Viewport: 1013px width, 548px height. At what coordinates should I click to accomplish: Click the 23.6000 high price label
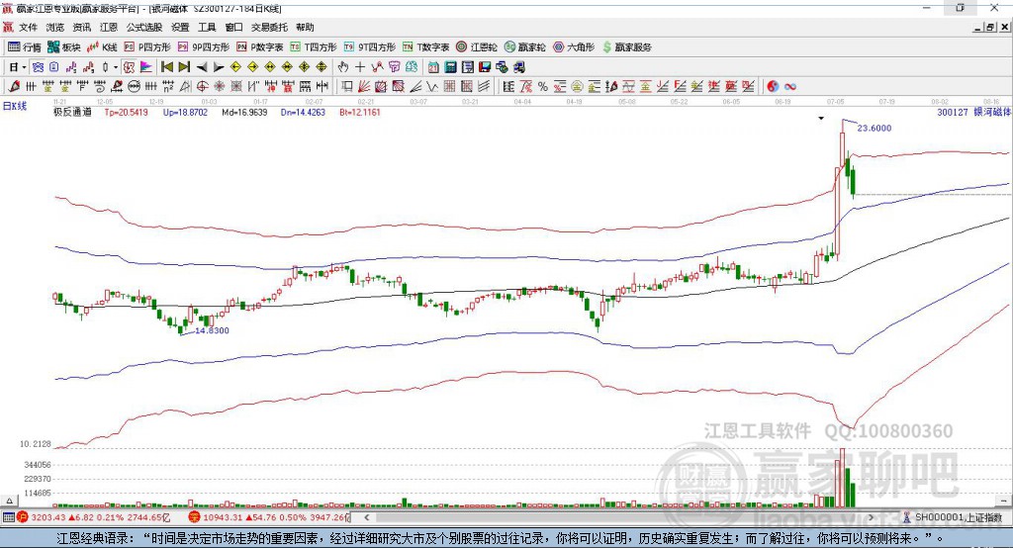pos(875,128)
